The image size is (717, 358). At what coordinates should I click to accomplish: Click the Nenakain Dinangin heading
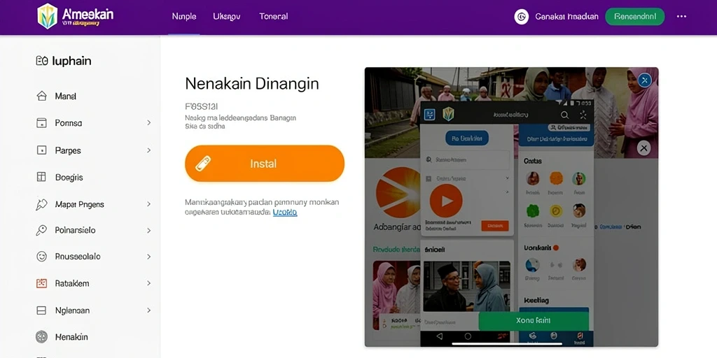click(x=252, y=84)
